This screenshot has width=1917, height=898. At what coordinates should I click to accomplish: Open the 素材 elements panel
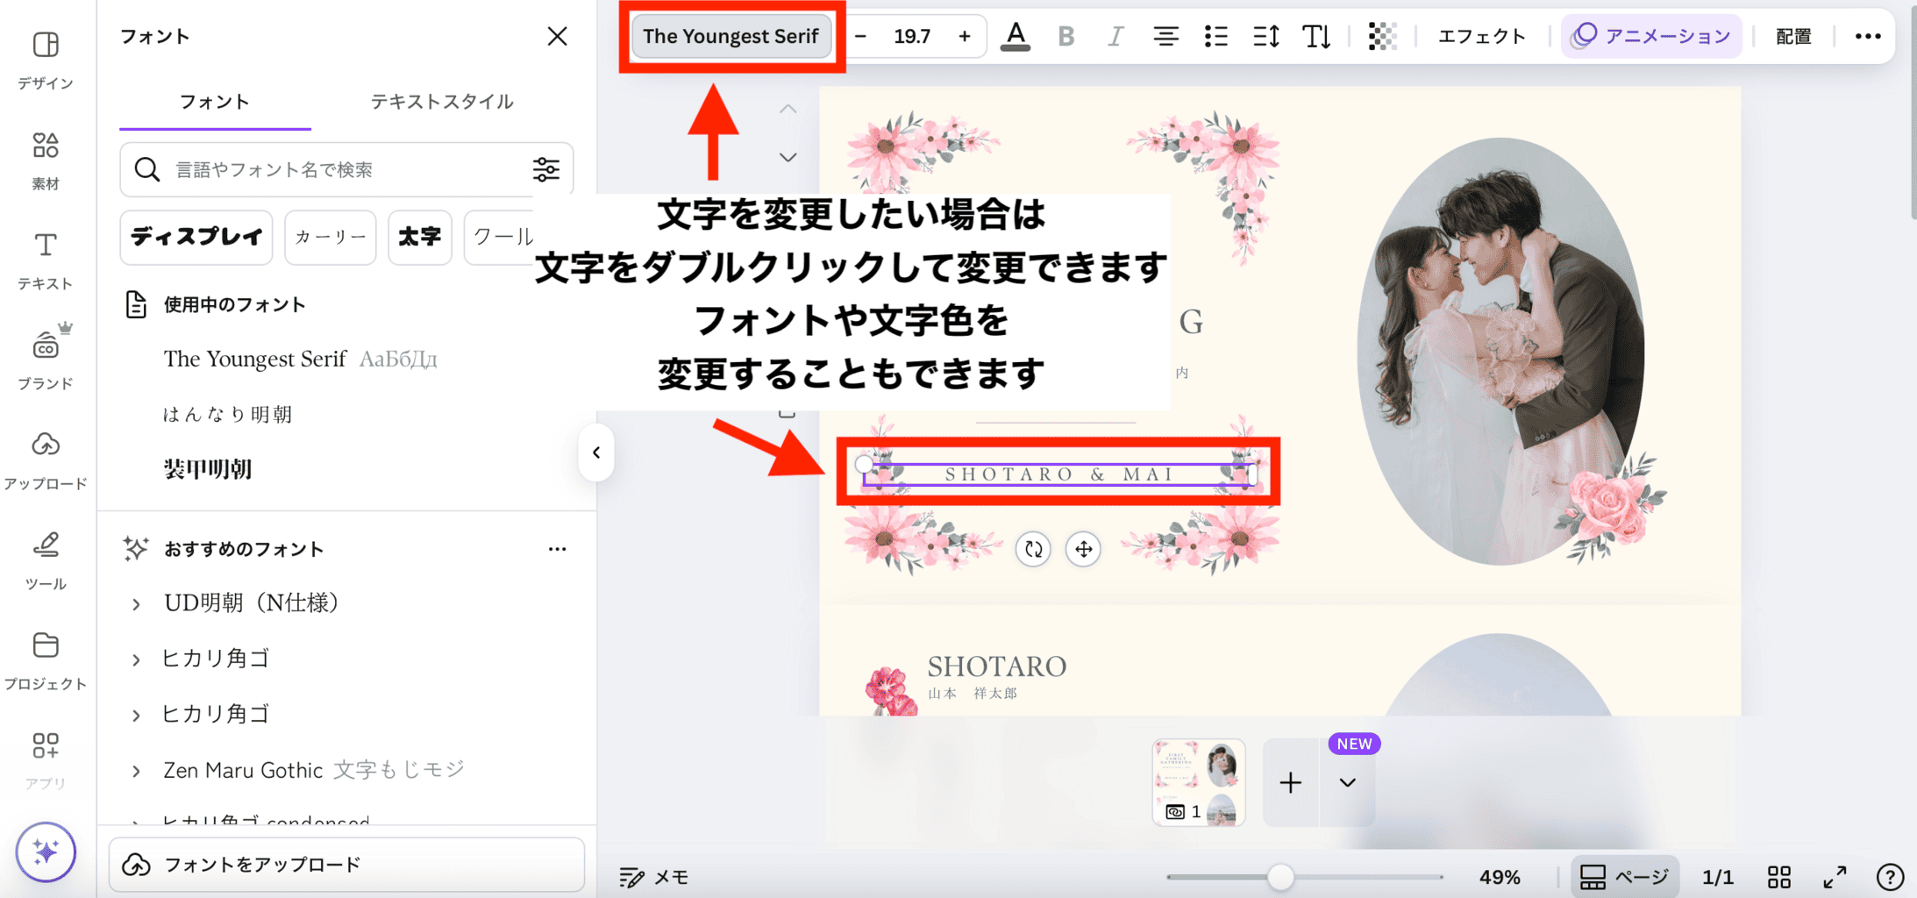46,160
